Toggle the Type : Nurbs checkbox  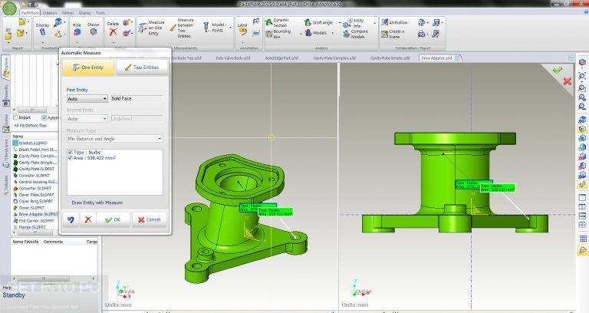click(70, 153)
